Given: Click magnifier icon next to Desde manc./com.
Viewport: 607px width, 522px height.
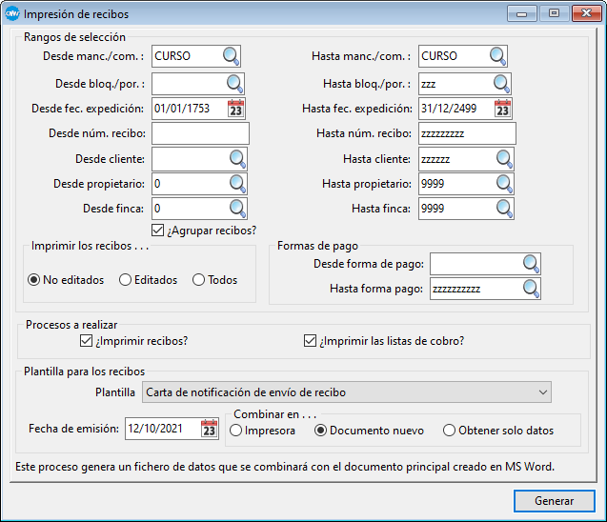Looking at the screenshot, I should click(x=232, y=56).
